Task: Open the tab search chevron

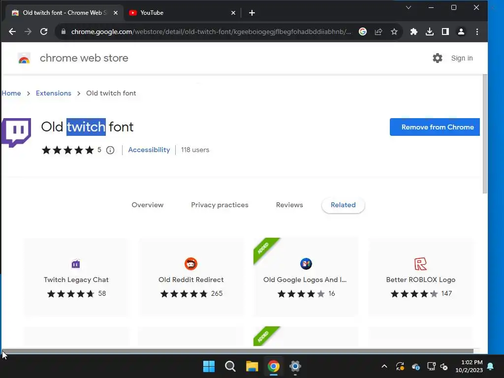Action: [x=409, y=7]
